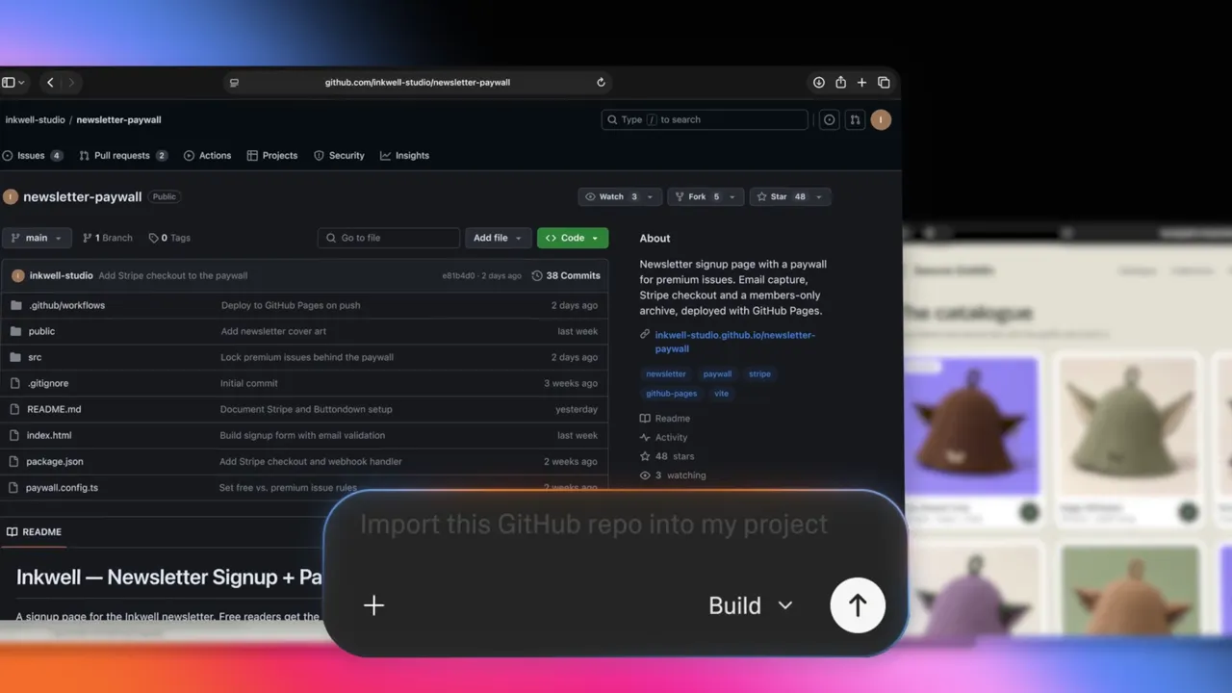The height and width of the screenshot is (693, 1232).
Task: Open the user avatar menu in GitHub header
Action: [x=881, y=120]
